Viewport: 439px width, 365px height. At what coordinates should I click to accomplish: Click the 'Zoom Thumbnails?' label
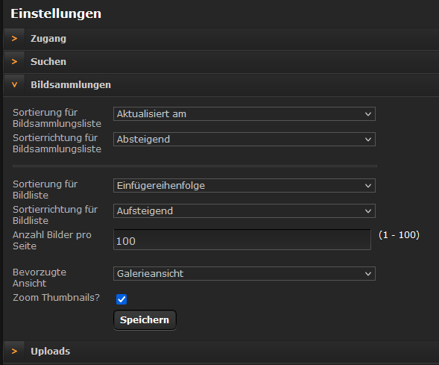coord(57,297)
